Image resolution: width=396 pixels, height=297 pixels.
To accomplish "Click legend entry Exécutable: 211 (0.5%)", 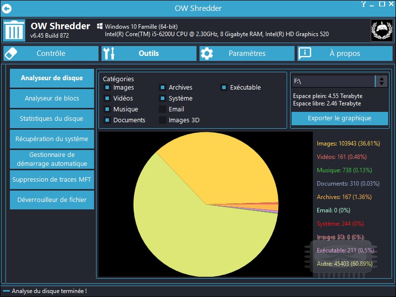I will coord(345,250).
